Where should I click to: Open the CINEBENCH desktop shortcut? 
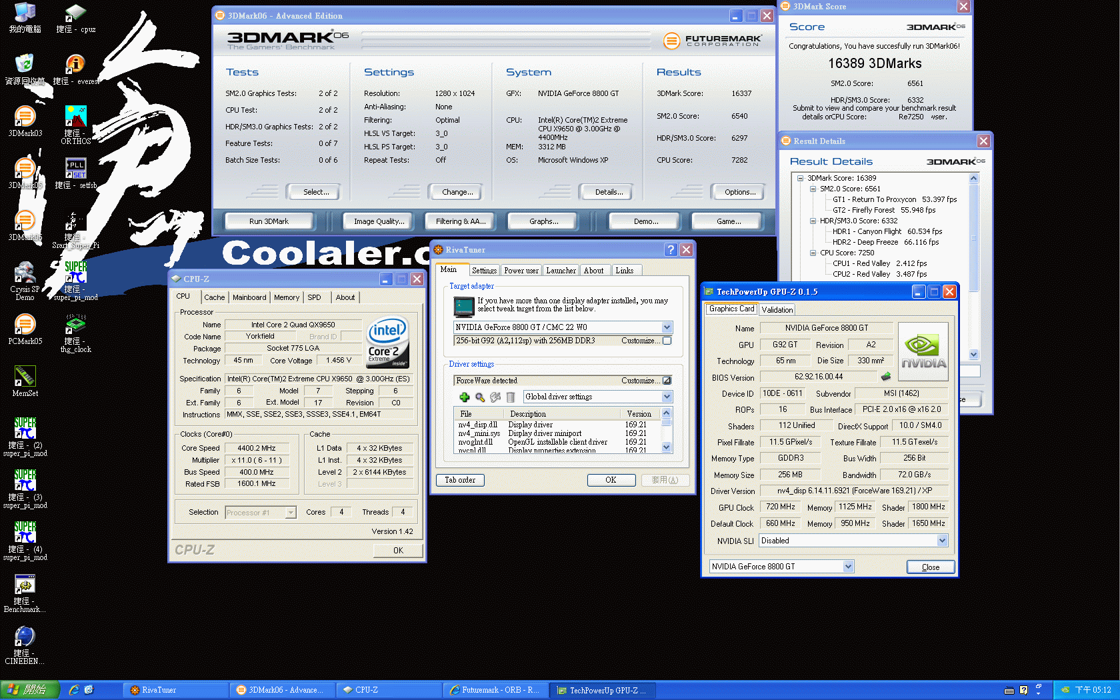click(x=25, y=645)
